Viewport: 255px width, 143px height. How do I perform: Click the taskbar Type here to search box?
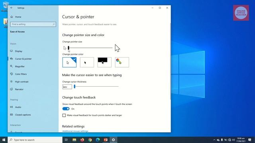pos(35,140)
